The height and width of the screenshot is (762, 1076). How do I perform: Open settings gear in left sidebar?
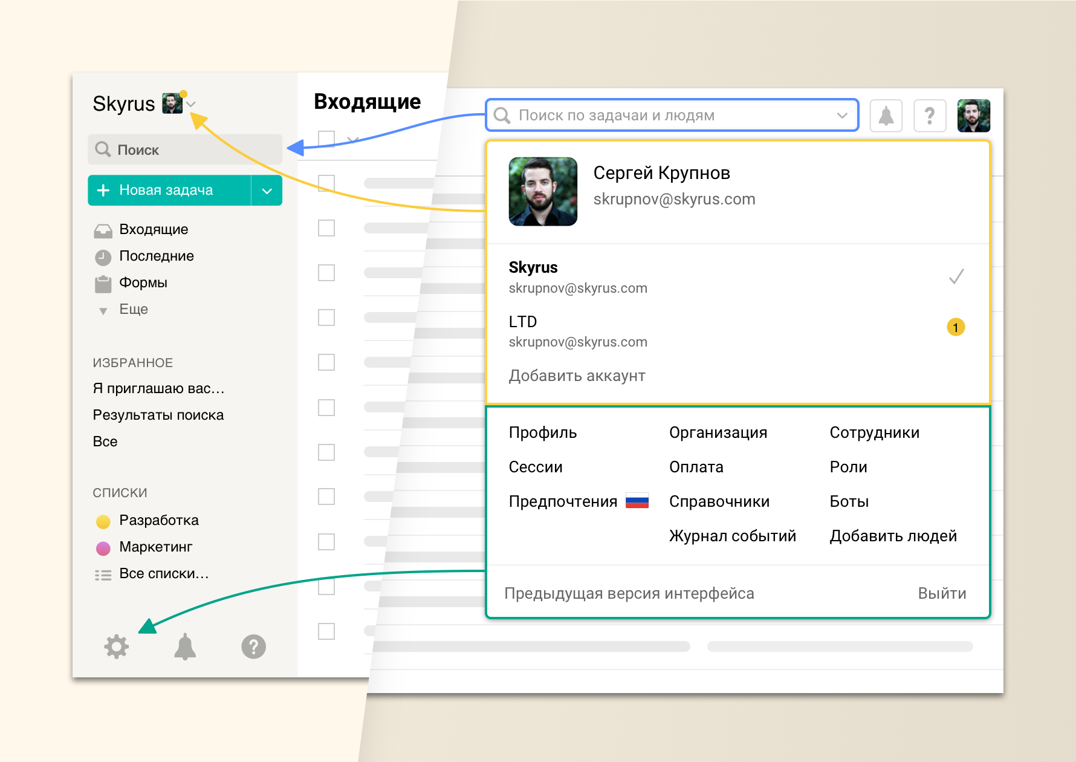point(117,646)
